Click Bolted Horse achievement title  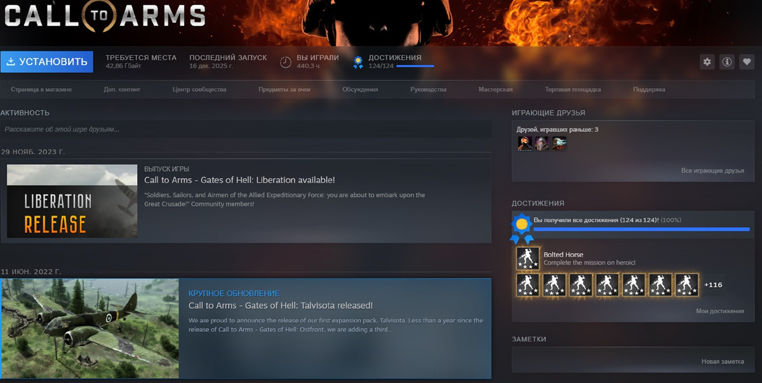(x=563, y=254)
